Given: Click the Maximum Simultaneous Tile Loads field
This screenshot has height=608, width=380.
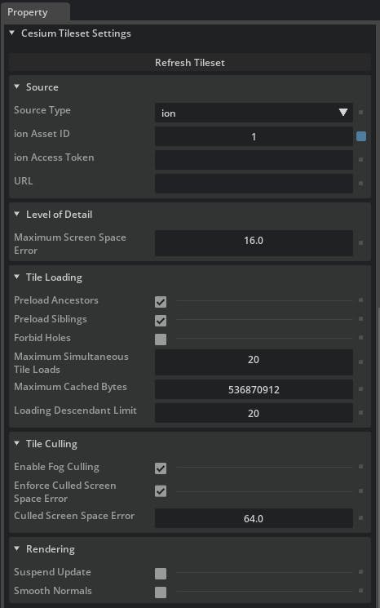Looking at the screenshot, I should click(x=254, y=362).
